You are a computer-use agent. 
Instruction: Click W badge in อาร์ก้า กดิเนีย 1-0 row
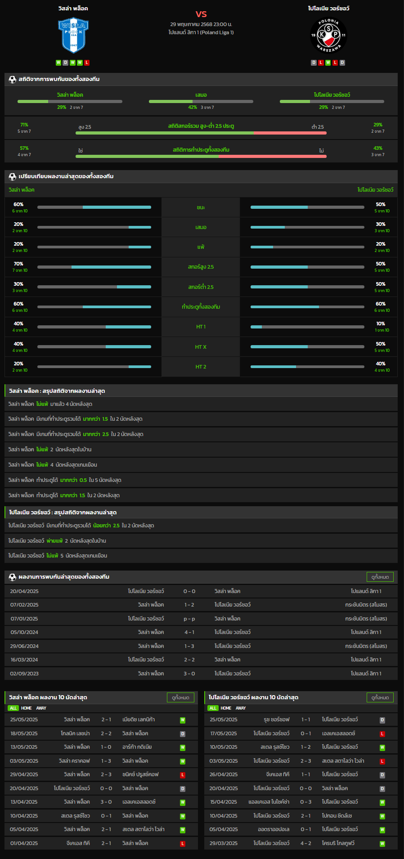tap(183, 747)
